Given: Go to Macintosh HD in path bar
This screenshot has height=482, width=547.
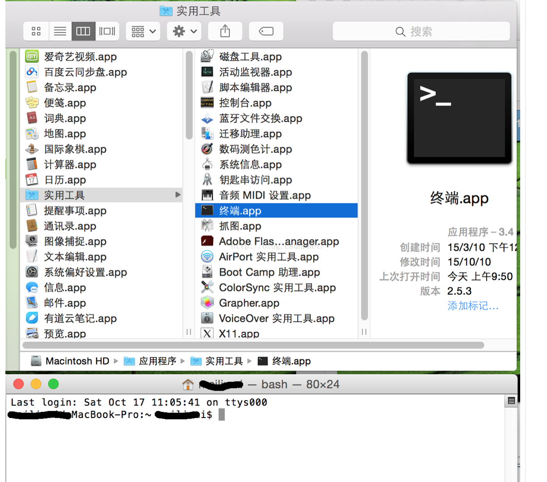Looking at the screenshot, I should point(70,361).
